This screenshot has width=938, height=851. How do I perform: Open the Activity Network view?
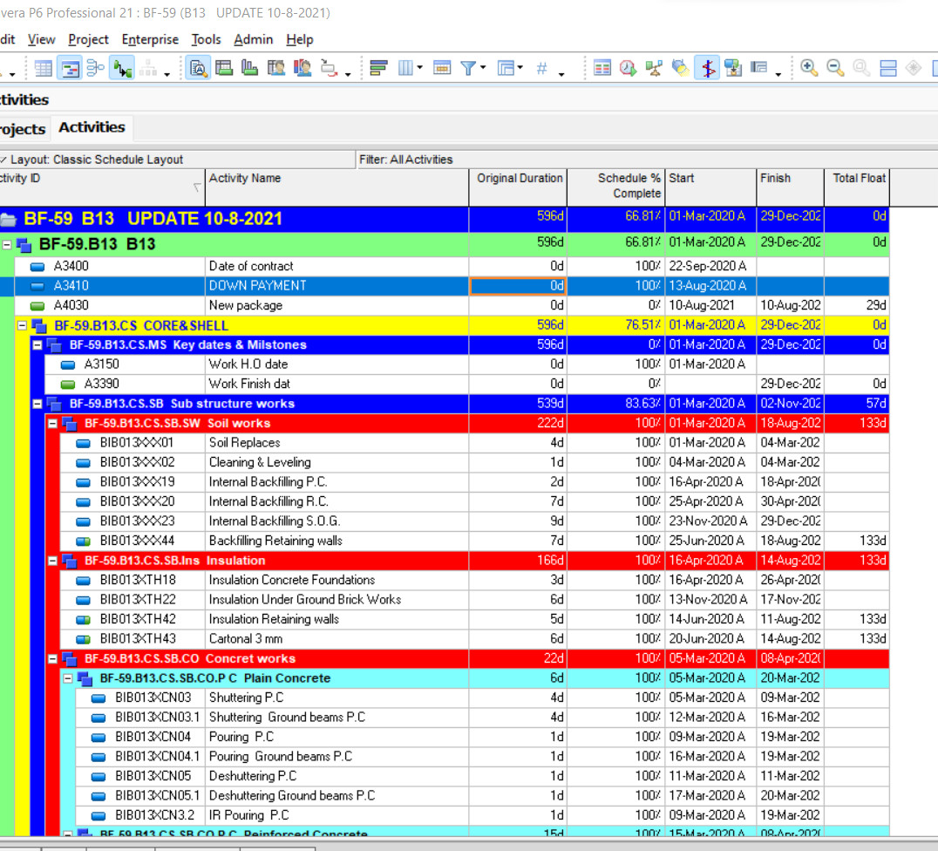(95, 69)
